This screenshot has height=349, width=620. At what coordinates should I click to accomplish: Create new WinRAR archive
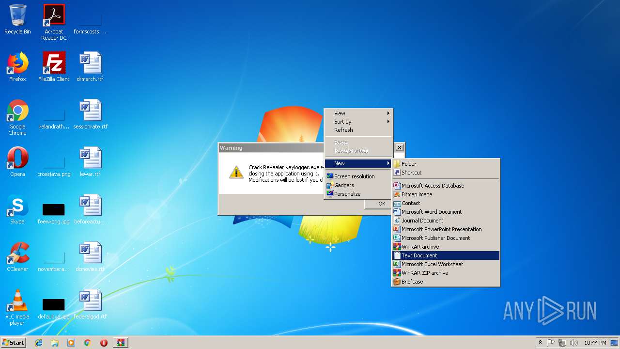point(446,247)
